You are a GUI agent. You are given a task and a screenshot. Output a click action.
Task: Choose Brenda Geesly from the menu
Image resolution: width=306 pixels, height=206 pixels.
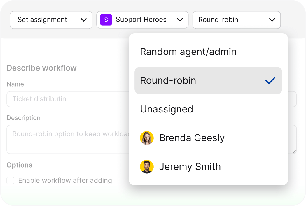(x=192, y=138)
